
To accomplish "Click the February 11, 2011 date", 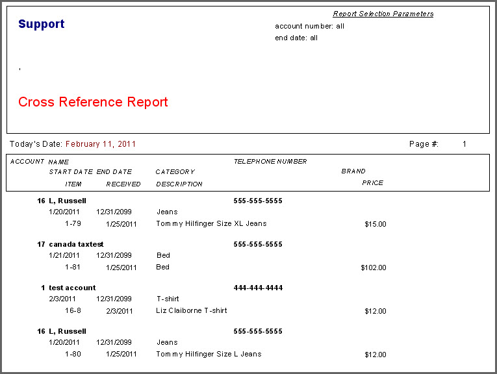I will pos(101,144).
